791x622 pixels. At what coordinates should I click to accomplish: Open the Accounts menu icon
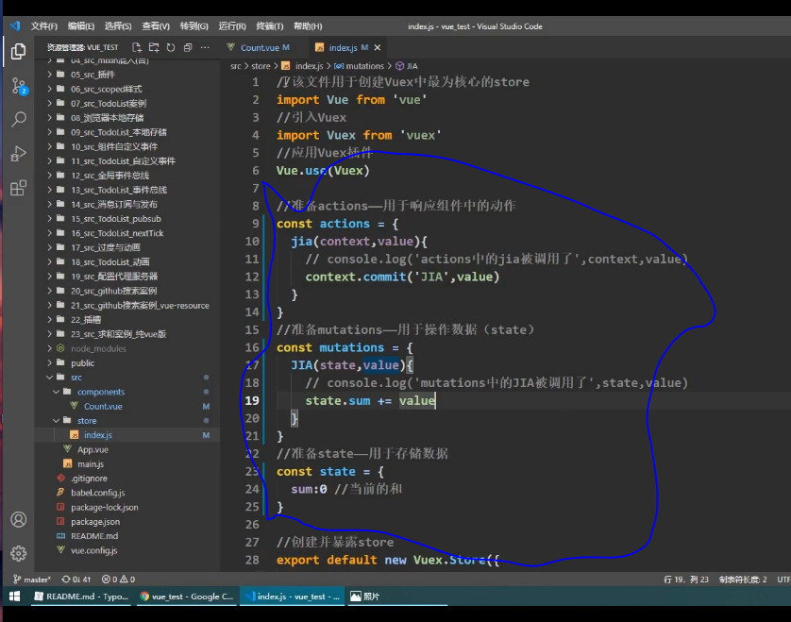point(19,520)
